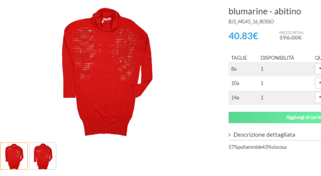Decrease quantity for size 8a
The height and width of the screenshot is (176, 321).
point(318,69)
